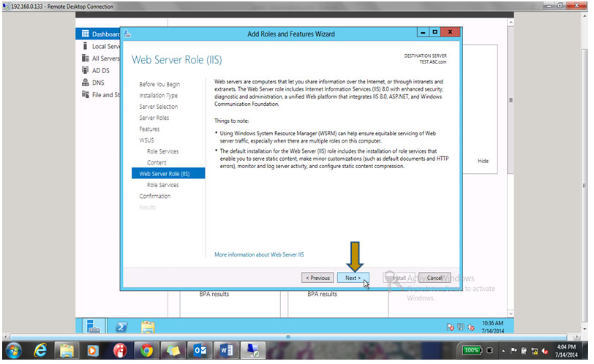Launch Google Chrome from local taskbar

(146, 351)
